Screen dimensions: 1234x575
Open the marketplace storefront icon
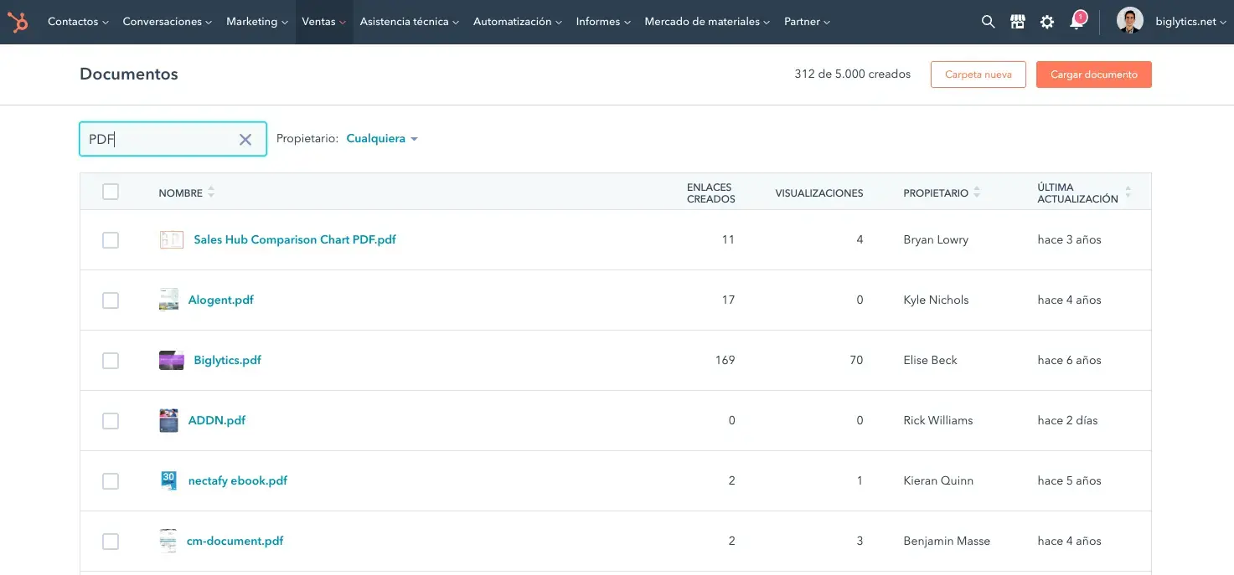point(1018,23)
